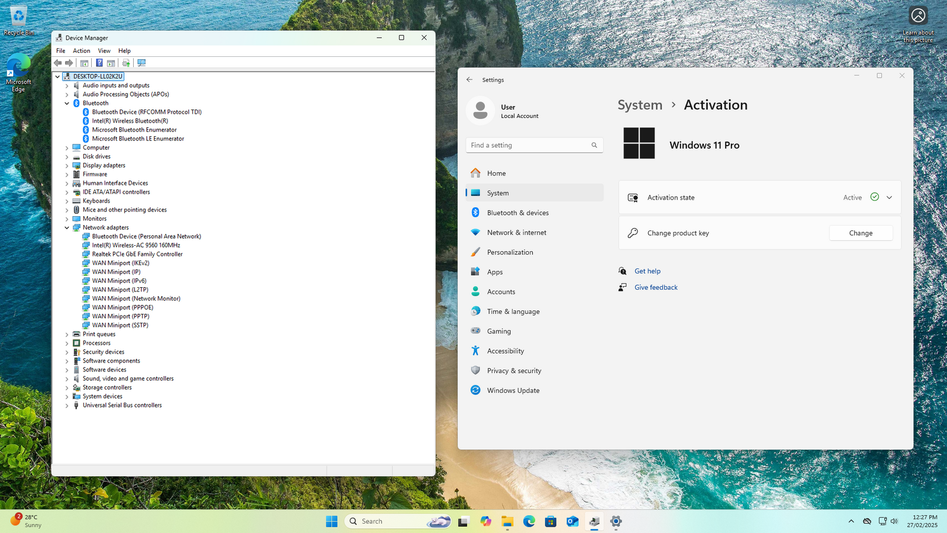Click the Change product key button
947x533 pixels.
click(861, 233)
